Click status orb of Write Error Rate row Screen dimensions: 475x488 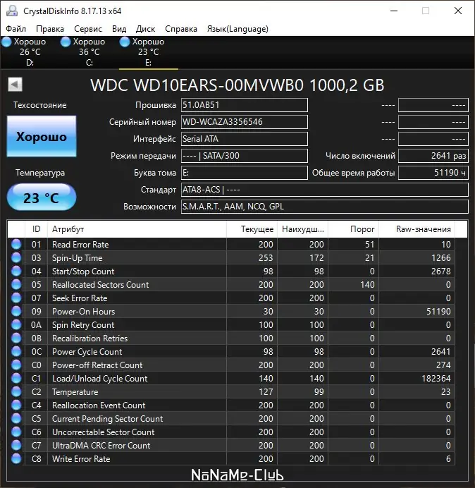16,458
